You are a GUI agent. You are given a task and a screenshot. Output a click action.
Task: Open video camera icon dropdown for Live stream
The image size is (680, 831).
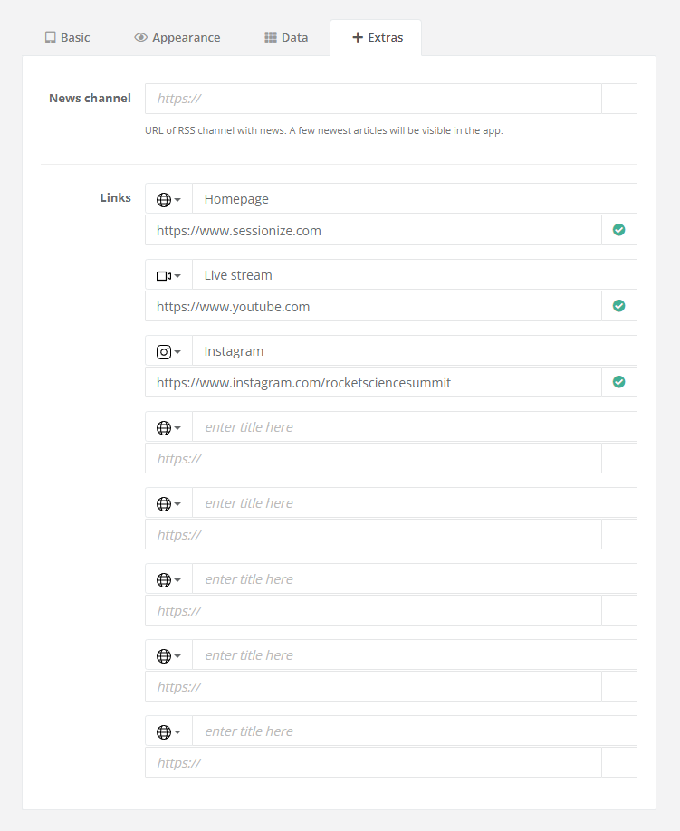click(168, 275)
